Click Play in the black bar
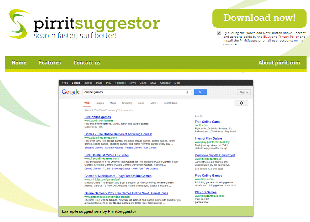This screenshot has height=222, width=310. 109,83
